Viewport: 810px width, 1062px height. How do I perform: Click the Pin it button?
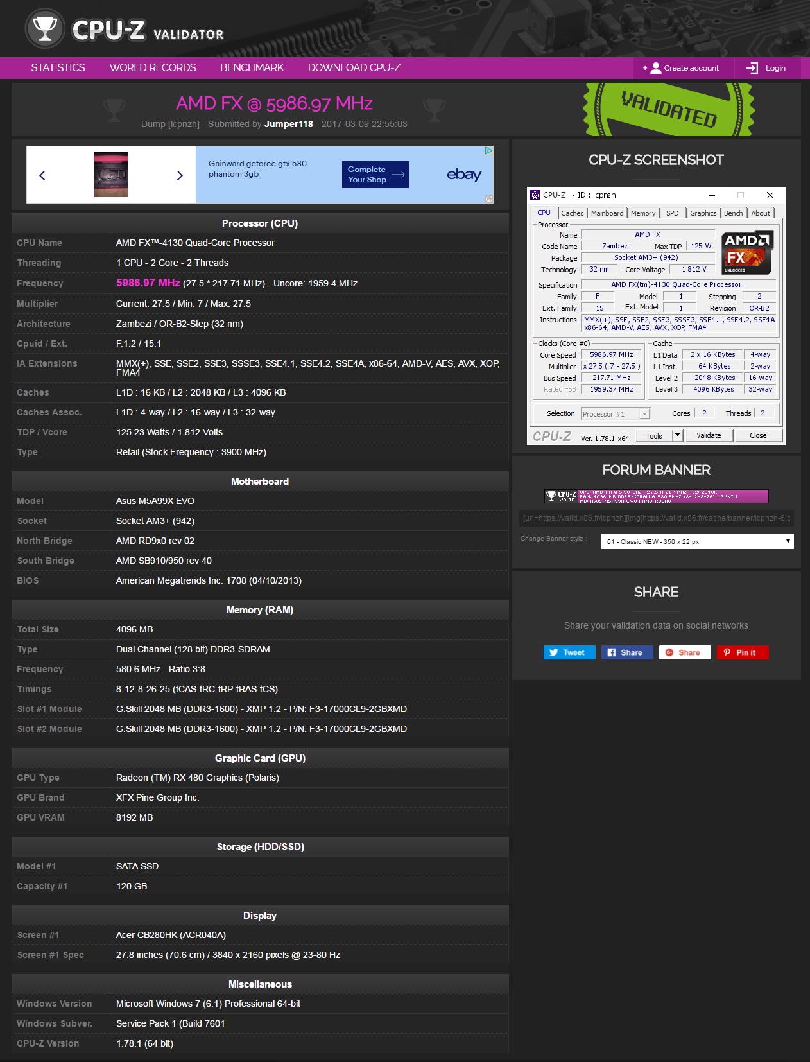[743, 652]
